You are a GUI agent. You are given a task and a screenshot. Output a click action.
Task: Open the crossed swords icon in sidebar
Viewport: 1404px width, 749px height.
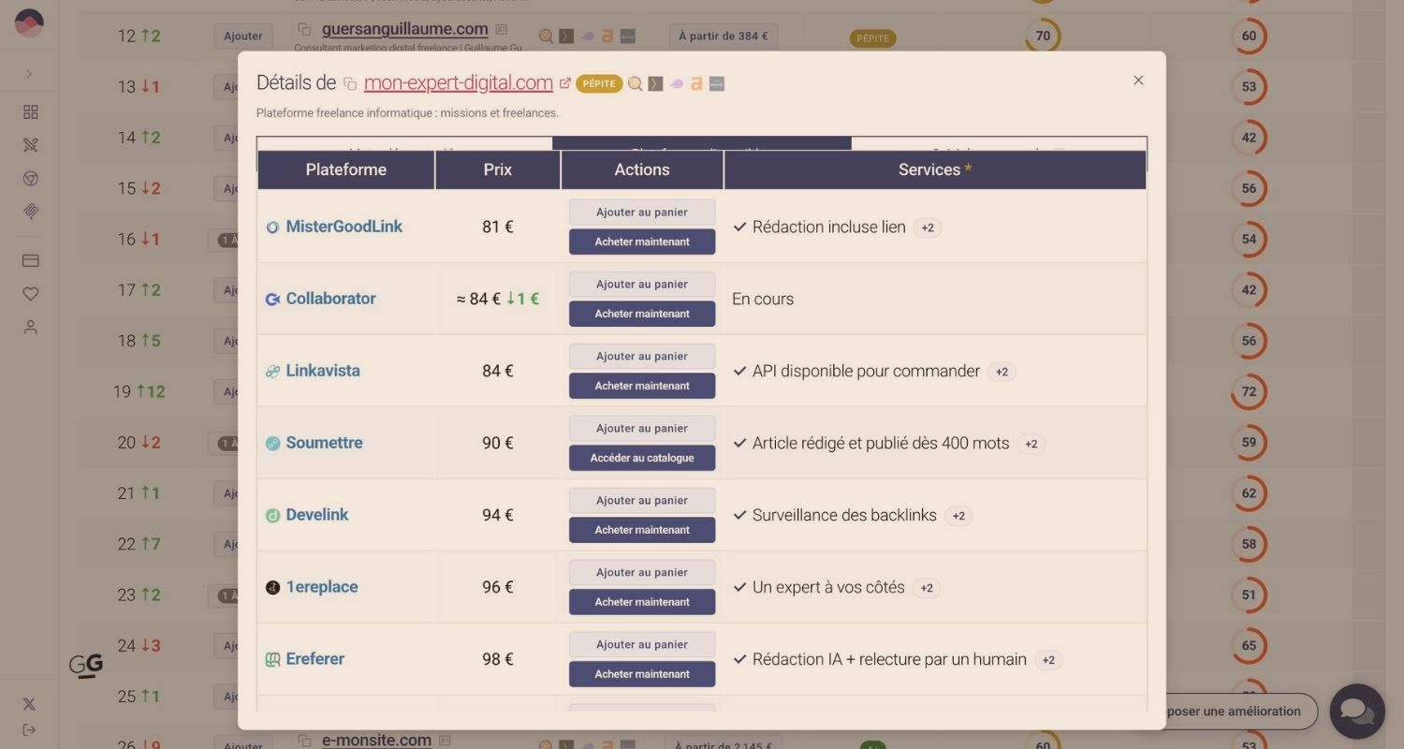coord(31,145)
